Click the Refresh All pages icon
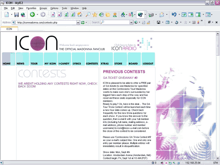The image size is (220, 165). click(73, 15)
